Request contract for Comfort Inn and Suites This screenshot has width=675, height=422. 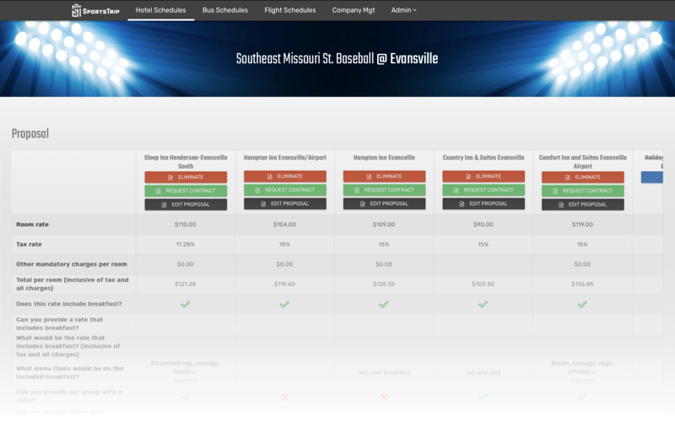pos(582,191)
